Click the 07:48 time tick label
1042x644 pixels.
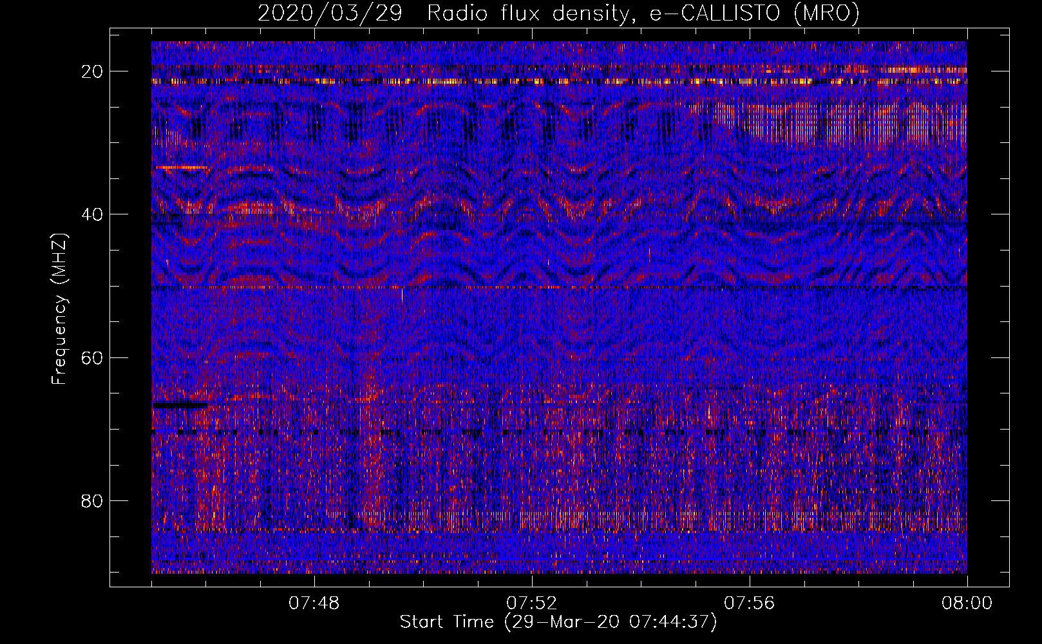pyautogui.click(x=314, y=603)
